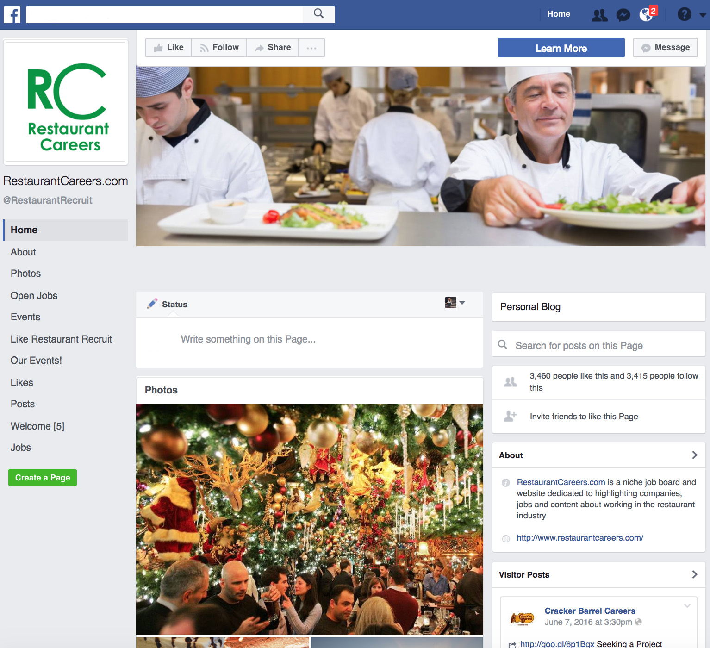Viewport: 710px width, 648px height.
Task: Open the notifications globe icon
Action: coord(647,15)
